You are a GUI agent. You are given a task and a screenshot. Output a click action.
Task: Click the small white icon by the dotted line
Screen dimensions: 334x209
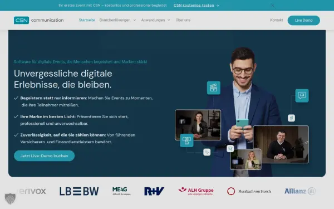[x=207, y=152]
